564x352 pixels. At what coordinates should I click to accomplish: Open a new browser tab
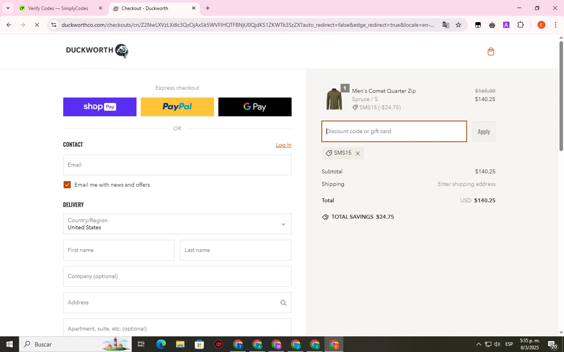click(x=208, y=8)
